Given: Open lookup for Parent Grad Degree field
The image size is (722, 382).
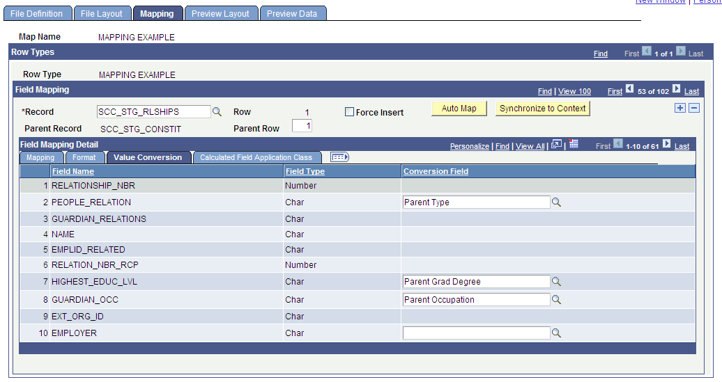Looking at the screenshot, I should [x=556, y=281].
